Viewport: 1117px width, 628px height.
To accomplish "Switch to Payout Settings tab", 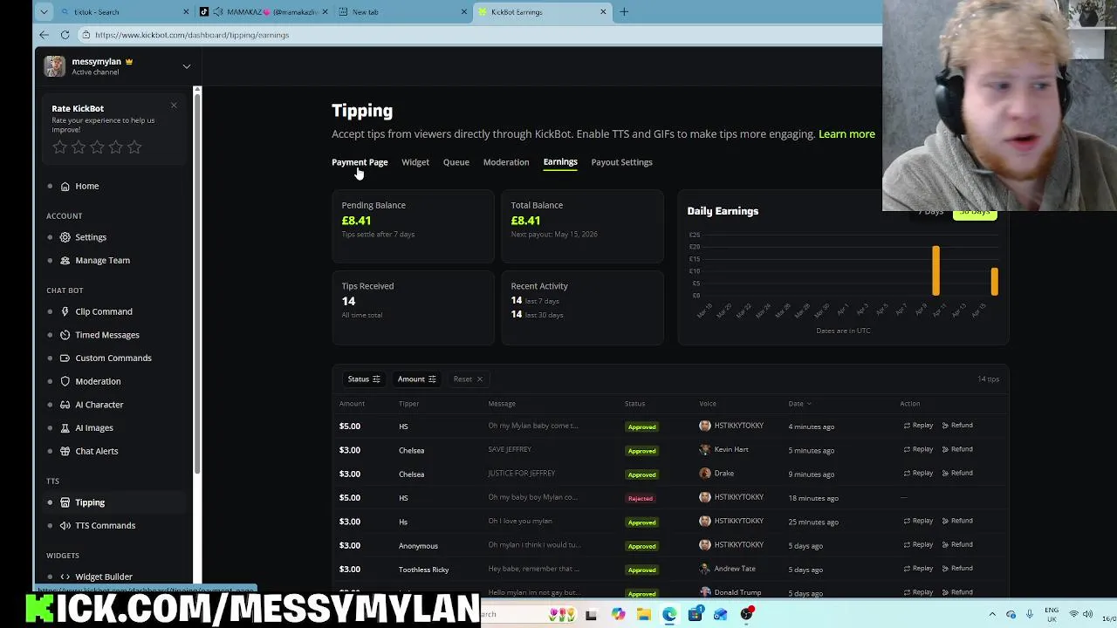I will coord(621,162).
